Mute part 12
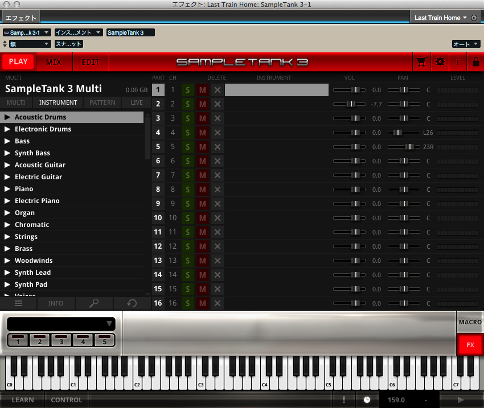The image size is (484, 408). (x=203, y=246)
